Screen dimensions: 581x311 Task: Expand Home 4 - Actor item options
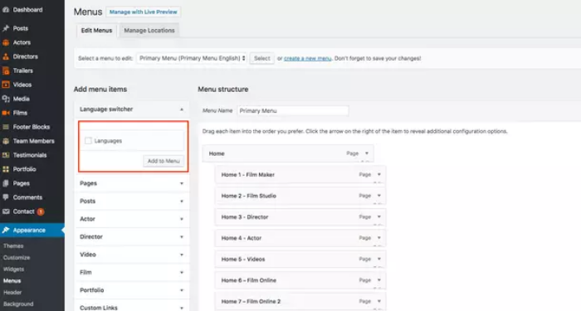point(379,238)
